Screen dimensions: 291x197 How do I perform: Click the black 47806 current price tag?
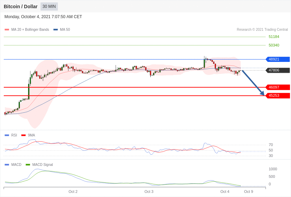(278, 70)
